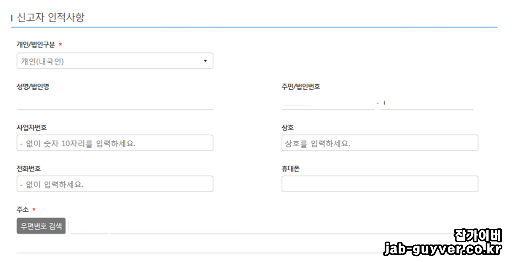The image size is (512, 262).
Task: Click the 사업자번호 label
Action: coord(32,127)
